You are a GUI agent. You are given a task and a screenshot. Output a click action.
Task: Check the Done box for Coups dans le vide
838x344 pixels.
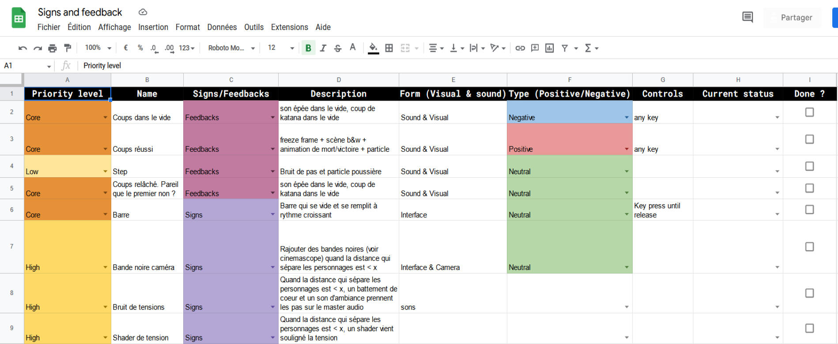(x=809, y=112)
